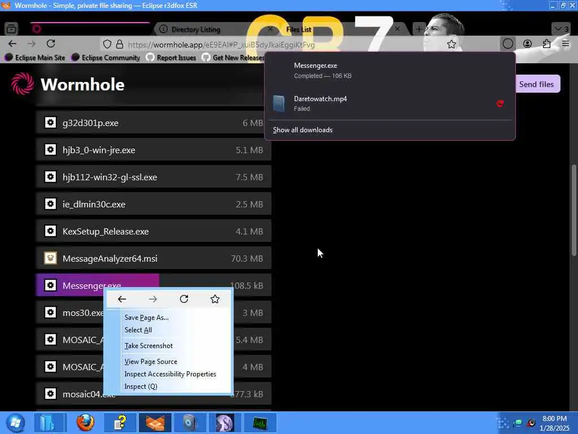Open Firefox from the taskbar
Screen dimensions: 578x434
tap(85, 423)
